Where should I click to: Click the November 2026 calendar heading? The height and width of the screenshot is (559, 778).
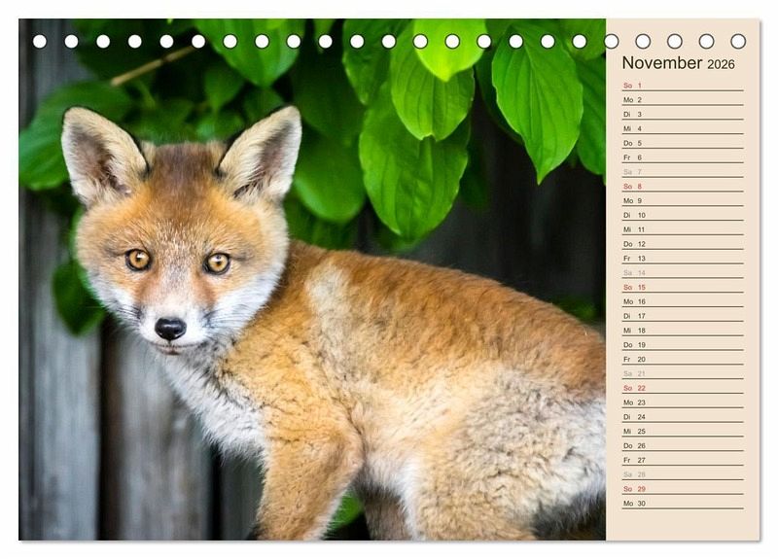pyautogui.click(x=678, y=63)
